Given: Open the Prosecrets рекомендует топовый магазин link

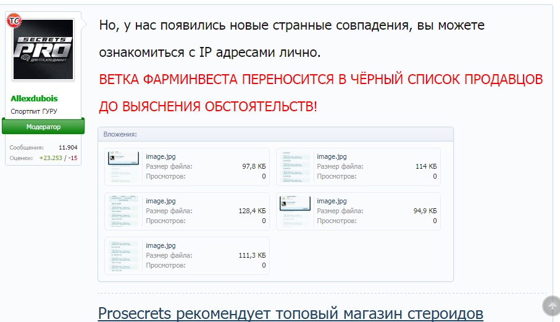Looking at the screenshot, I should (290, 313).
